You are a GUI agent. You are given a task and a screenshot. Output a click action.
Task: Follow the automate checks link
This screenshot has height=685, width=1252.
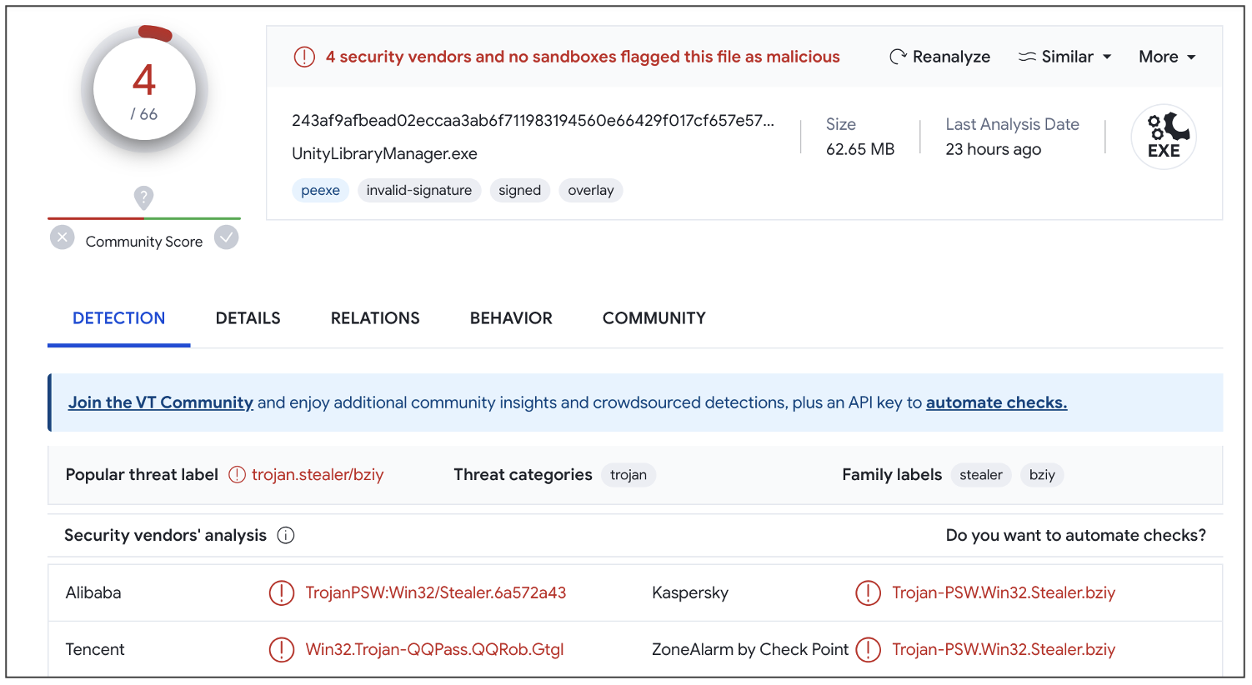996,402
